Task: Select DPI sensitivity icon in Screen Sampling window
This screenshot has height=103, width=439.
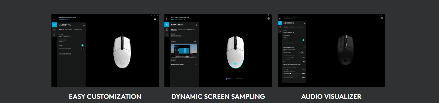Action: [x=167, y=35]
